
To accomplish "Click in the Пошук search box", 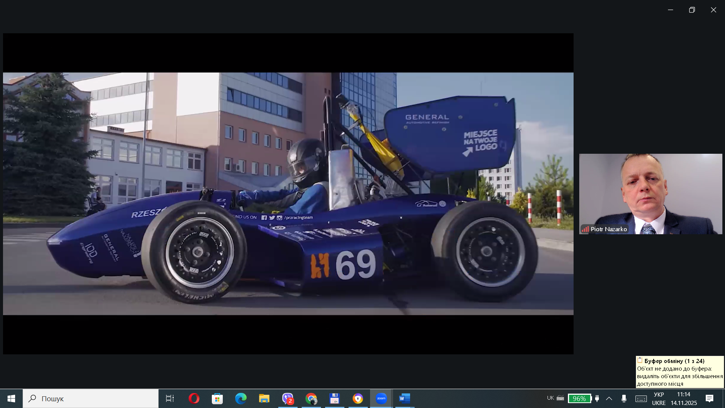I will click(x=91, y=399).
